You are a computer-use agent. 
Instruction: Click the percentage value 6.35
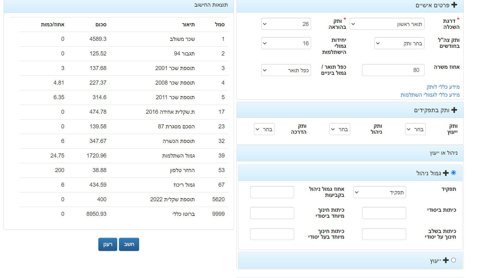pyautogui.click(x=59, y=97)
